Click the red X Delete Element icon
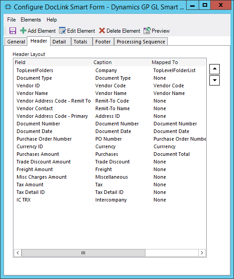Screen dimensions: 234x279 [x=102, y=30]
